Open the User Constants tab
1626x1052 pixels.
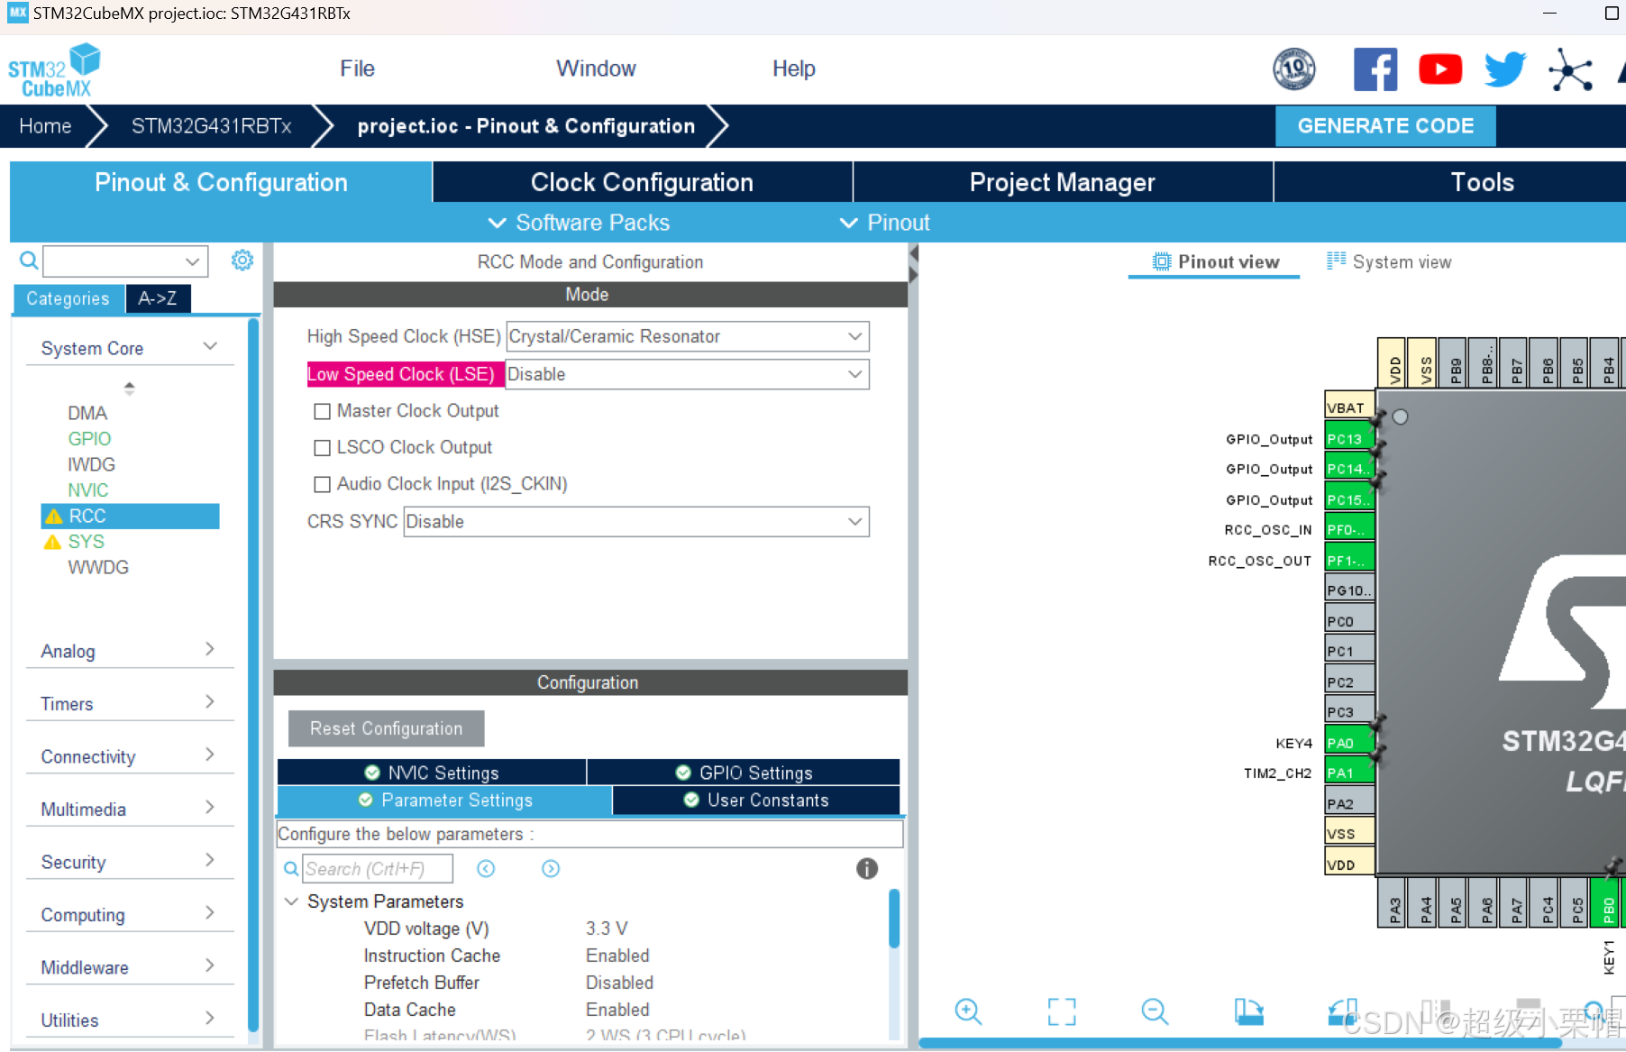coord(756,800)
